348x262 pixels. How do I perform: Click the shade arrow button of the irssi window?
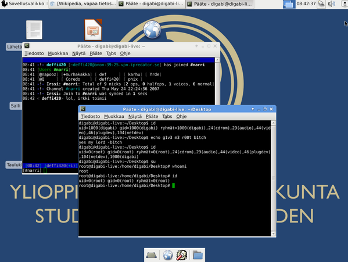pyautogui.click(x=196, y=46)
